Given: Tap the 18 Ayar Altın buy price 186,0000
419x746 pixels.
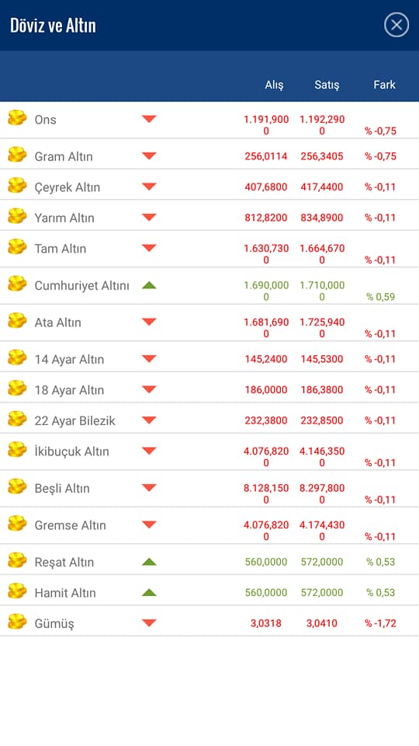Looking at the screenshot, I should coord(266,389).
